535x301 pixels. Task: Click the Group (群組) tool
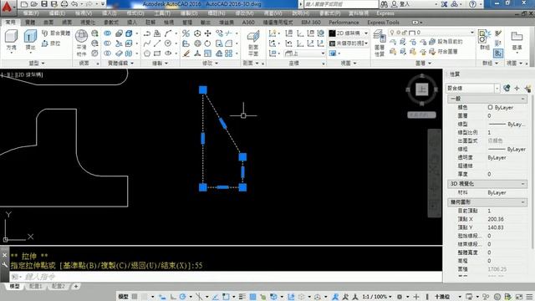coord(485,39)
